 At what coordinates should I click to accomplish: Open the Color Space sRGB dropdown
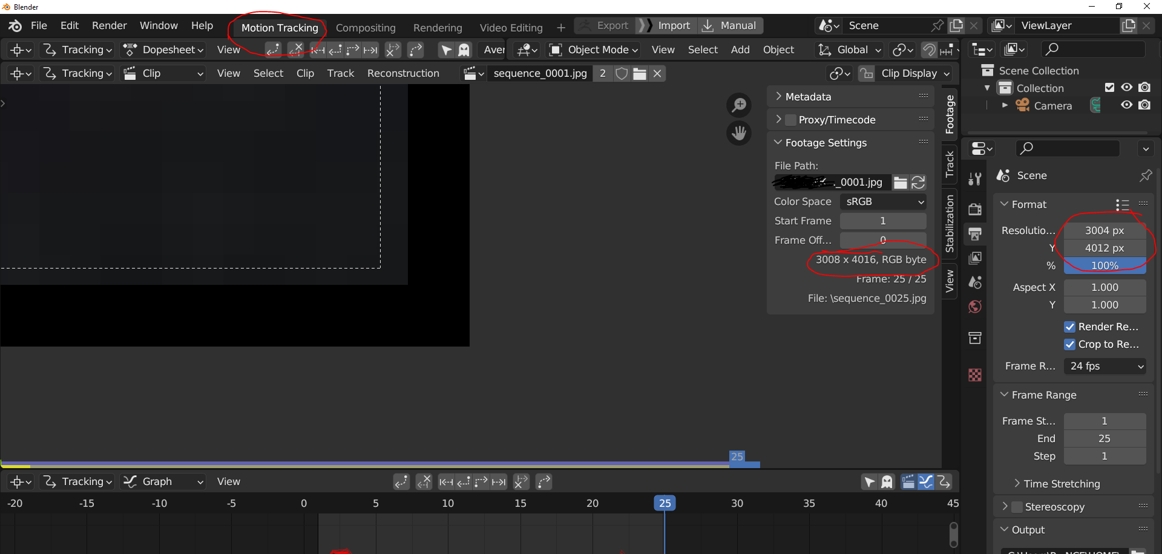884,202
